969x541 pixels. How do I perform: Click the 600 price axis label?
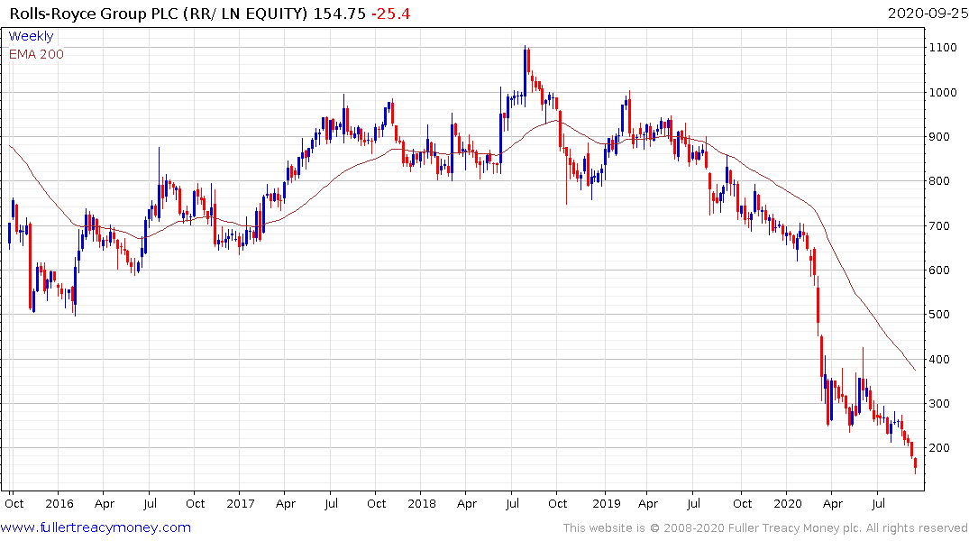(x=939, y=270)
